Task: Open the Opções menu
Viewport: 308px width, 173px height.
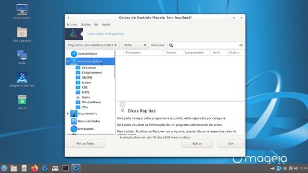Action: tap(86, 25)
